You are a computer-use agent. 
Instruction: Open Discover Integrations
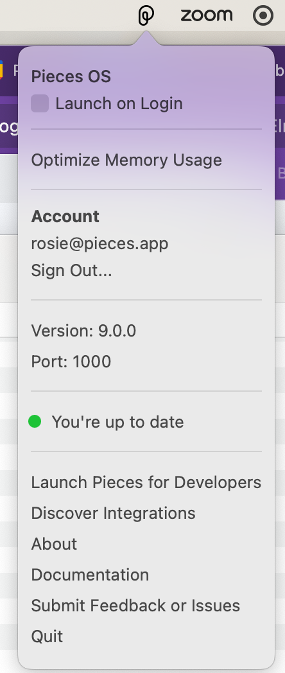point(114,513)
